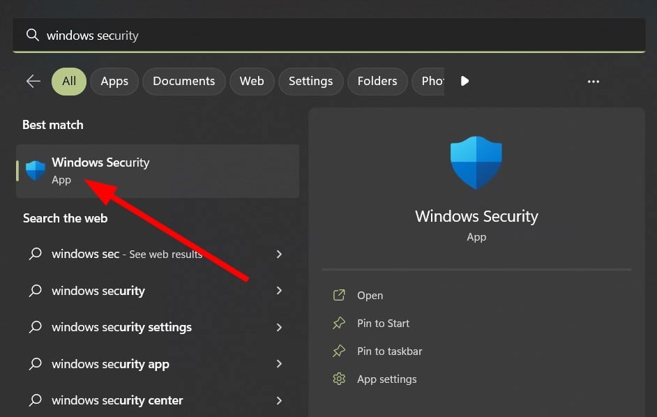Choose Open in the preview pane

[370, 296]
